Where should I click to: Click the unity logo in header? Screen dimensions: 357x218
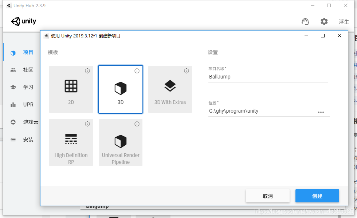click(23, 21)
